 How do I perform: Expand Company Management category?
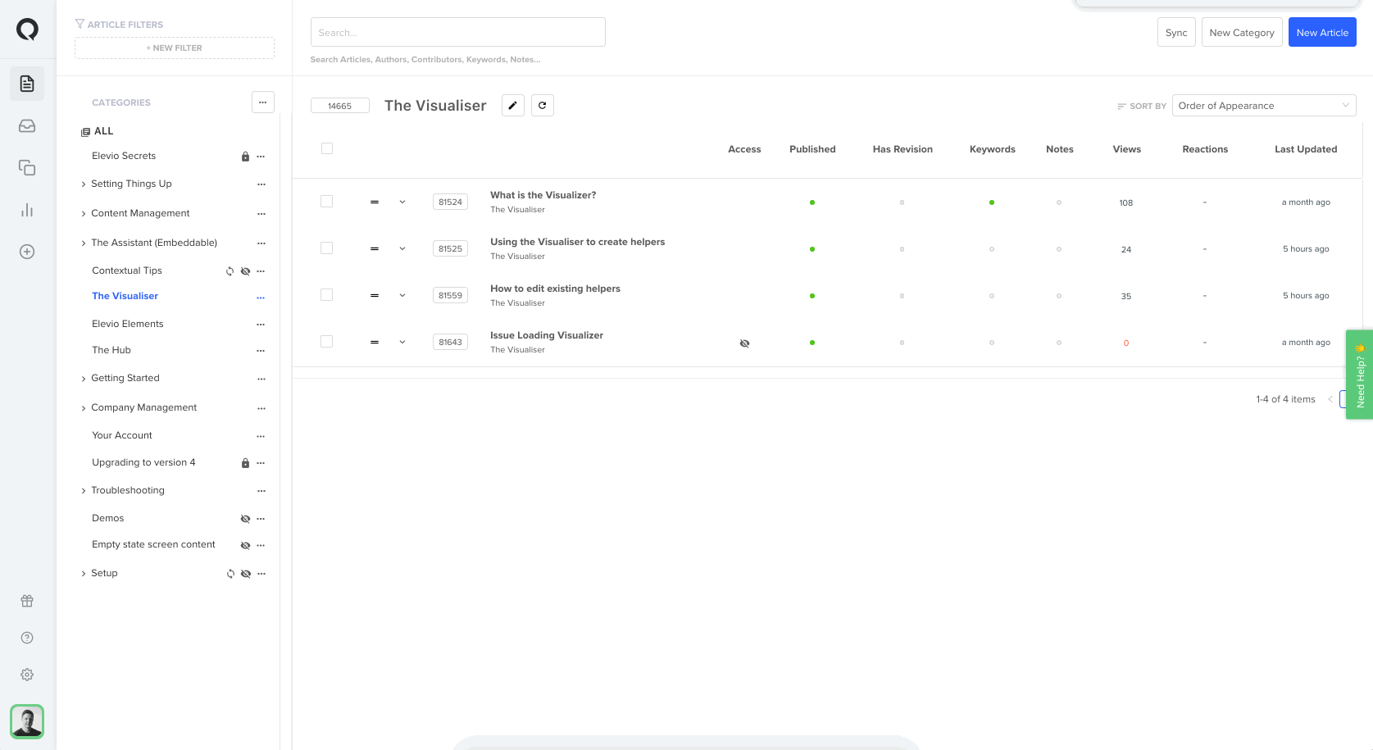point(84,408)
